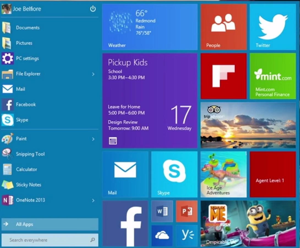Launch the Twitter app tile
The height and width of the screenshot is (248, 300).
272,26
